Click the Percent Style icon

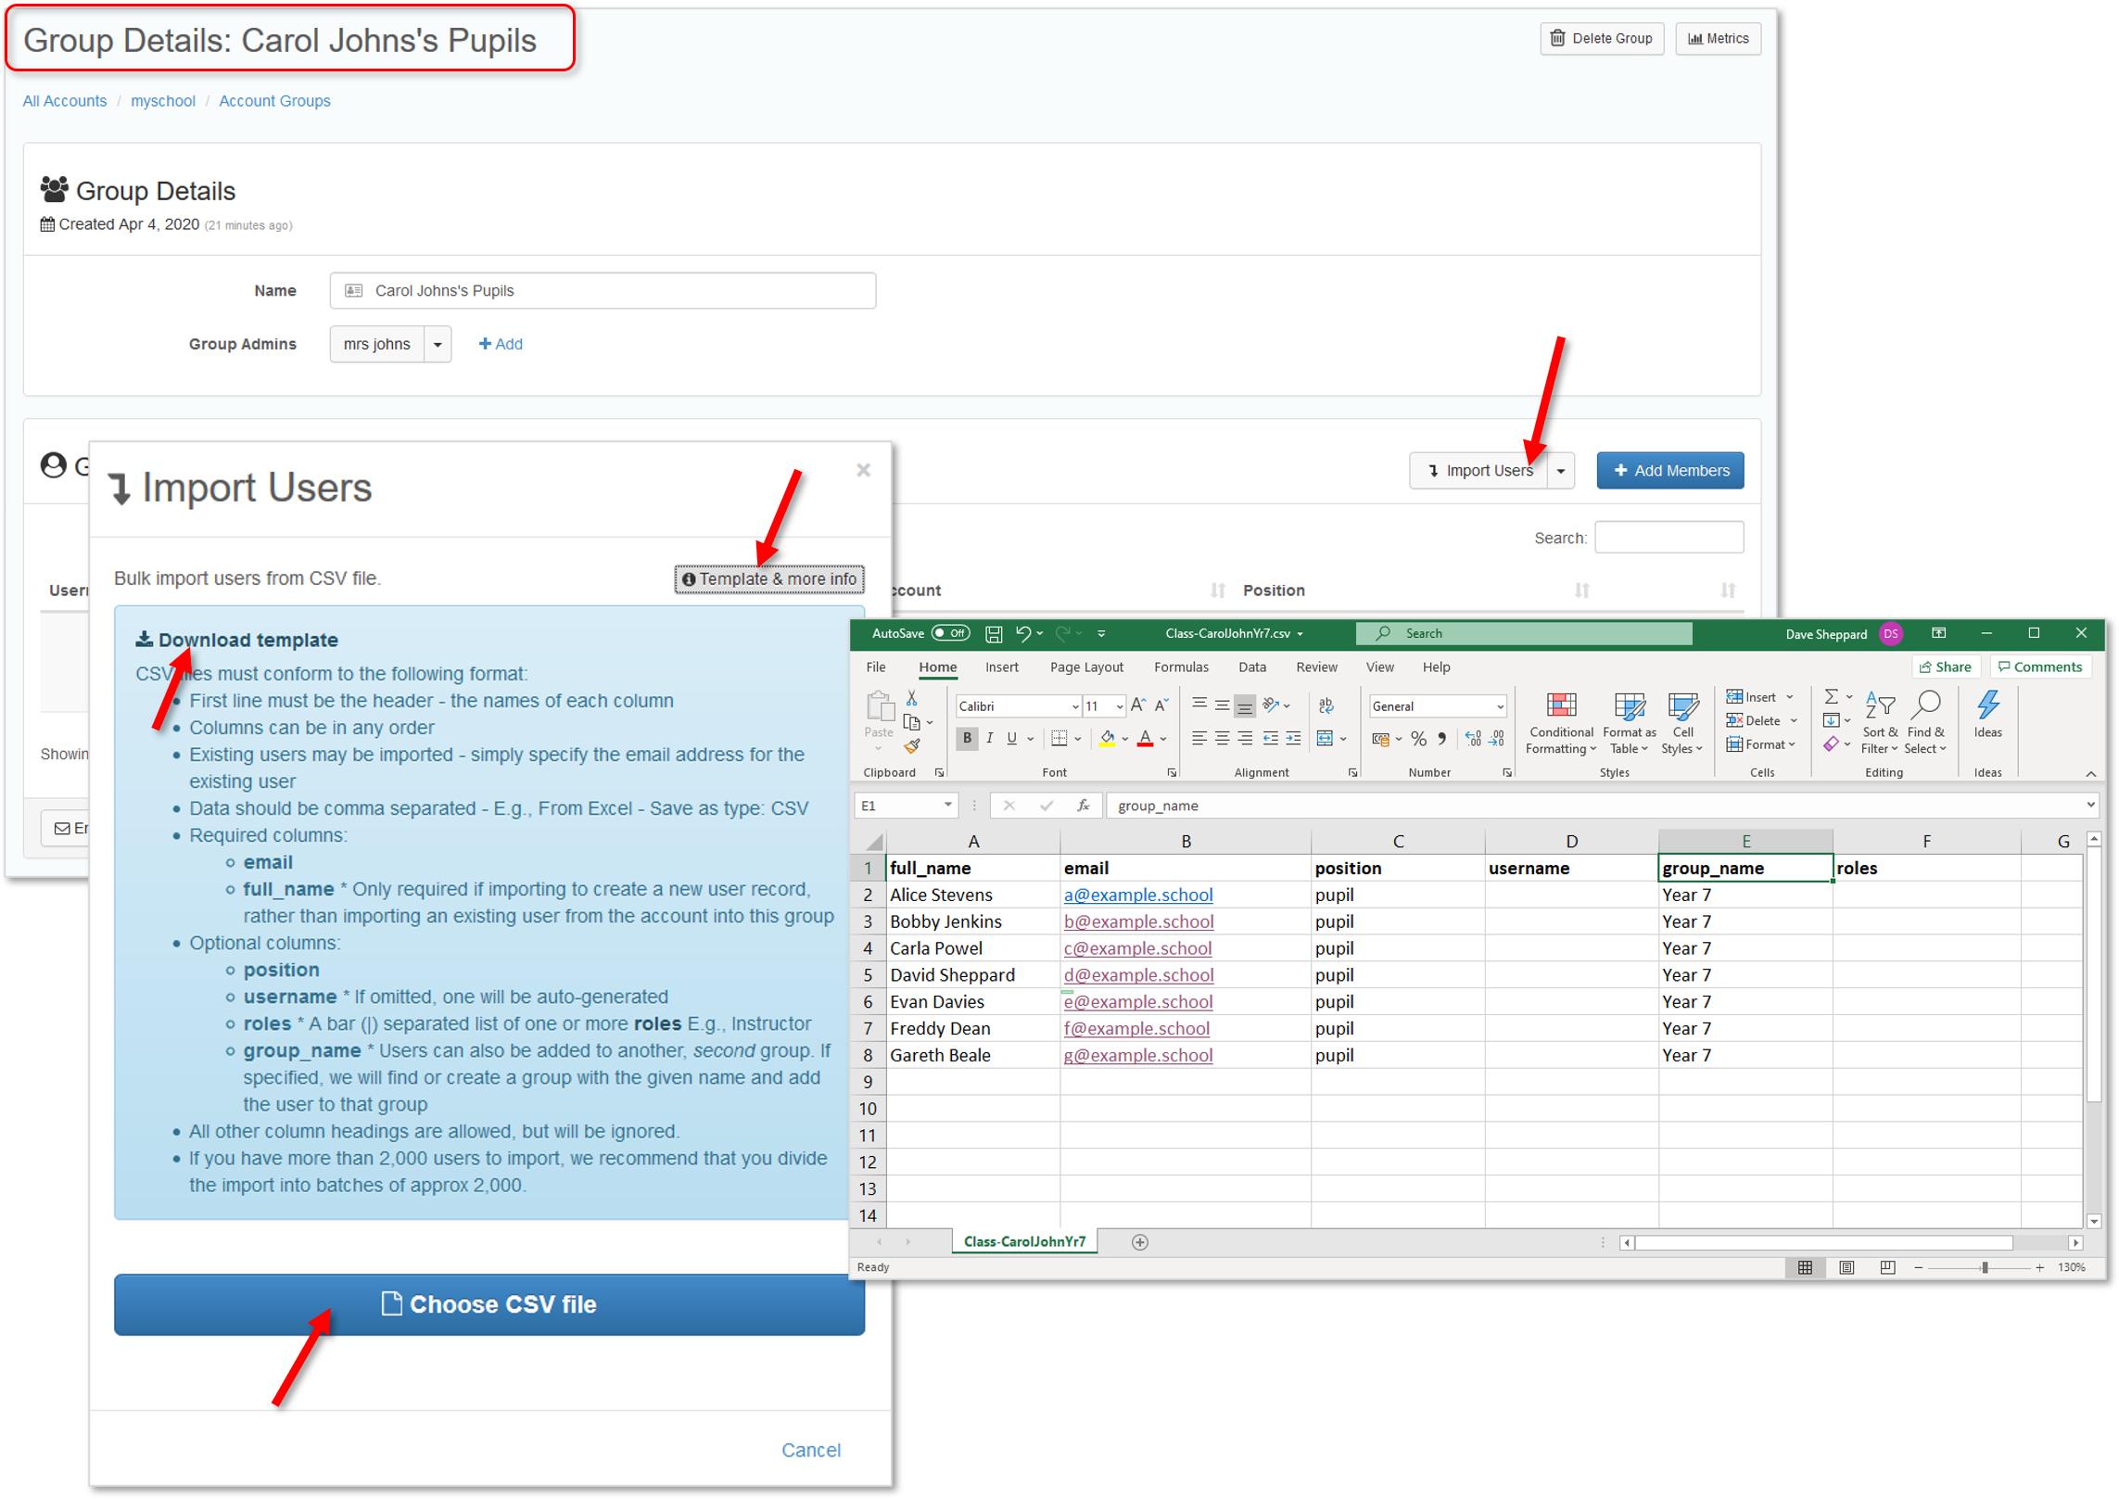(x=1418, y=739)
